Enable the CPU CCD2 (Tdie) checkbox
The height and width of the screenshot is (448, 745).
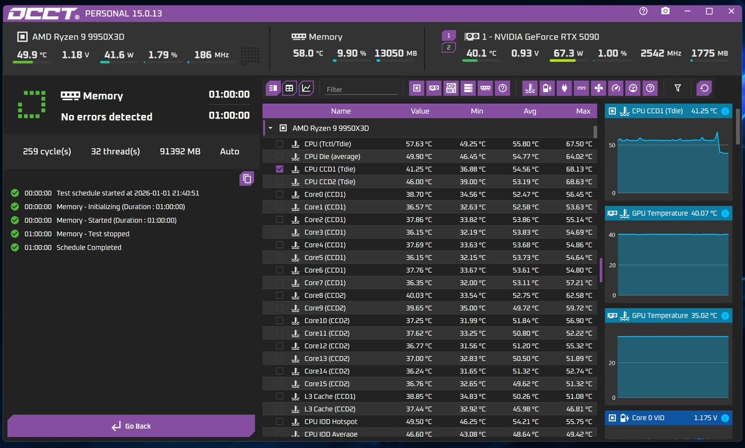pos(279,181)
